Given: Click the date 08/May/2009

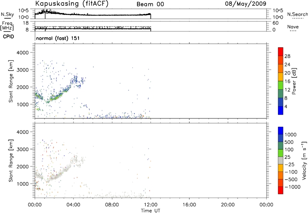Looking at the screenshot, I should pyautogui.click(x=246, y=4).
